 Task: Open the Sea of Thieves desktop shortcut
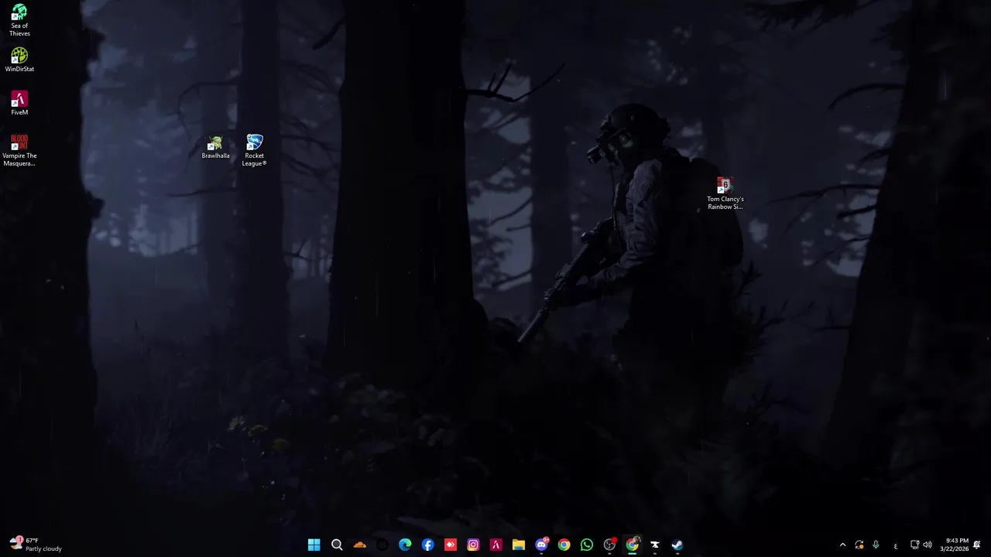click(x=19, y=21)
